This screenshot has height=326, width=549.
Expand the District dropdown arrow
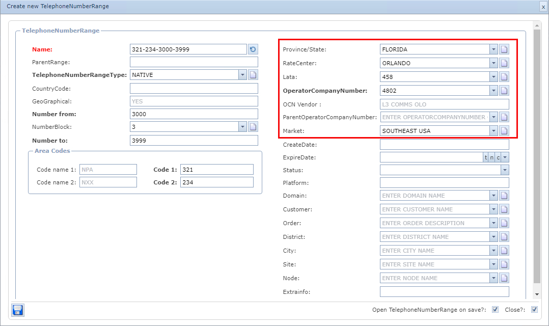click(493, 237)
